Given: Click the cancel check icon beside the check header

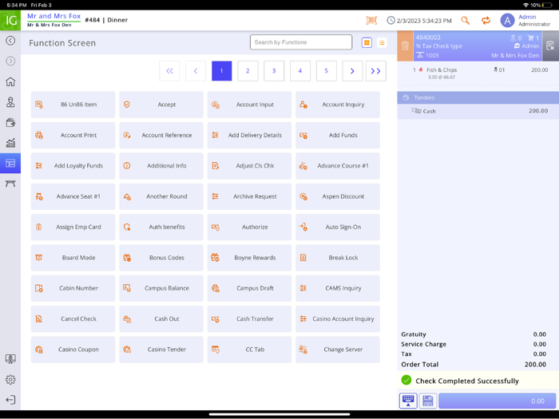Looking at the screenshot, I should [550, 46].
